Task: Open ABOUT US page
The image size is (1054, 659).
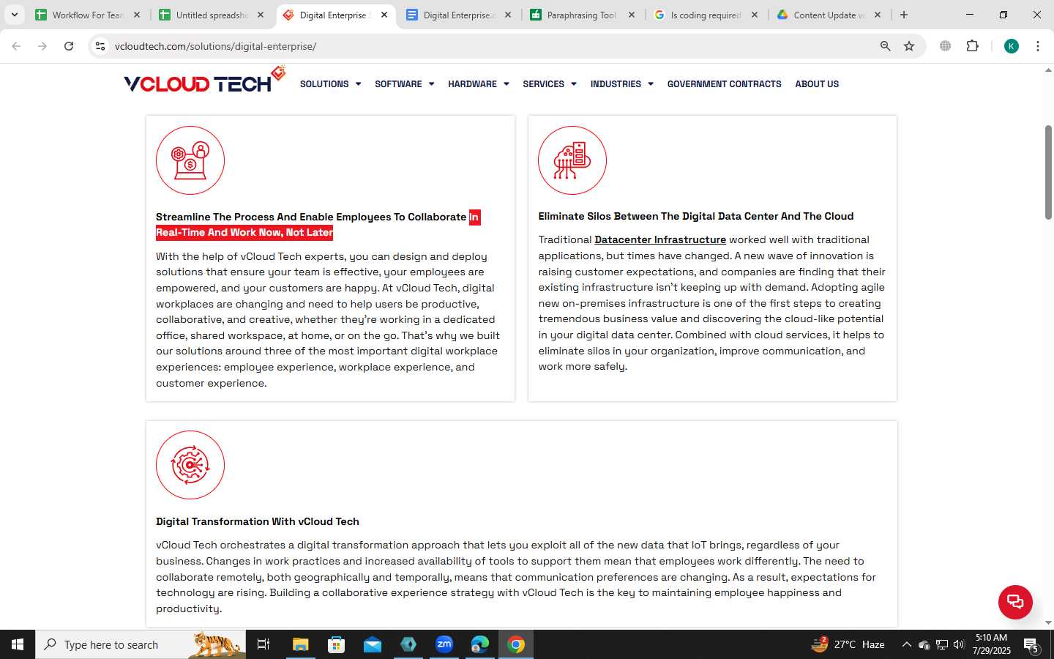Action: click(817, 84)
